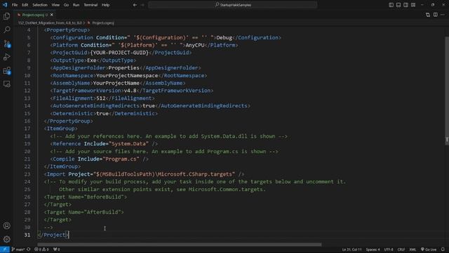Click the Project.csproj breadcrumb item

(x=103, y=22)
